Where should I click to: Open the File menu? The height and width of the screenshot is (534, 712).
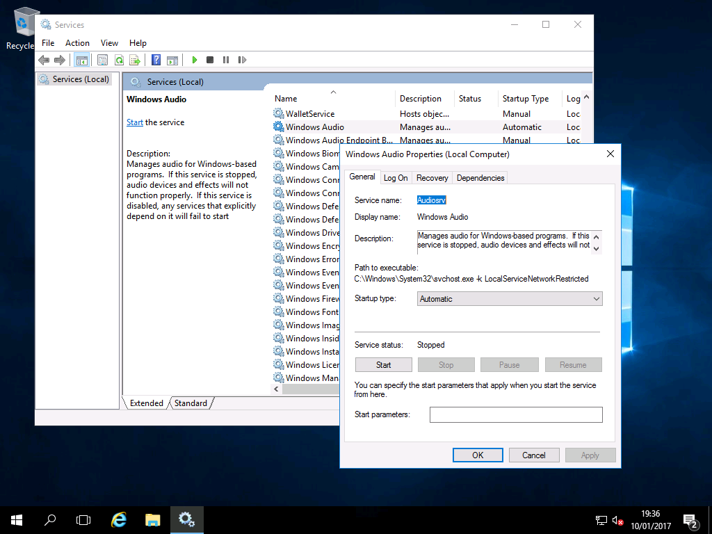tap(48, 43)
